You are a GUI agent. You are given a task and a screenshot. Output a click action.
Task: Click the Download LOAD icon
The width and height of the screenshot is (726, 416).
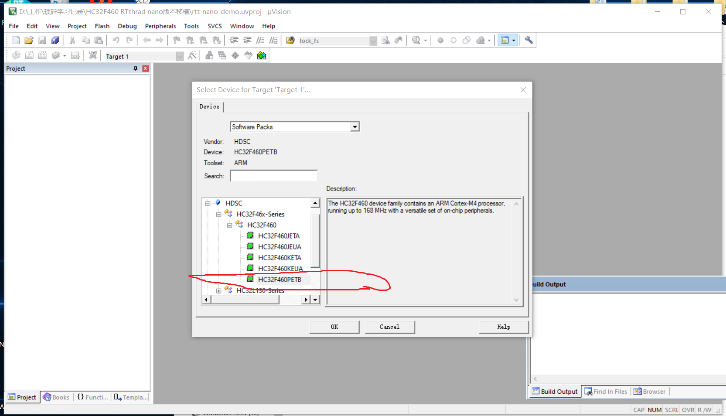[x=93, y=56]
